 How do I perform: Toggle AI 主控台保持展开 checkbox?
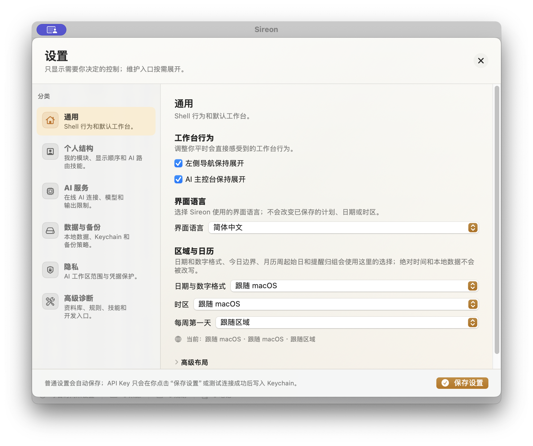pyautogui.click(x=178, y=179)
